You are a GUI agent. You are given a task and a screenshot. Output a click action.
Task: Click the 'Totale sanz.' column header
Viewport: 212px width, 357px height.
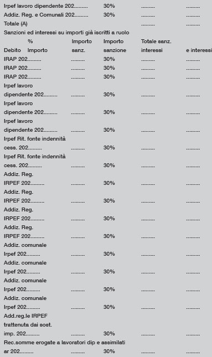pos(156,42)
